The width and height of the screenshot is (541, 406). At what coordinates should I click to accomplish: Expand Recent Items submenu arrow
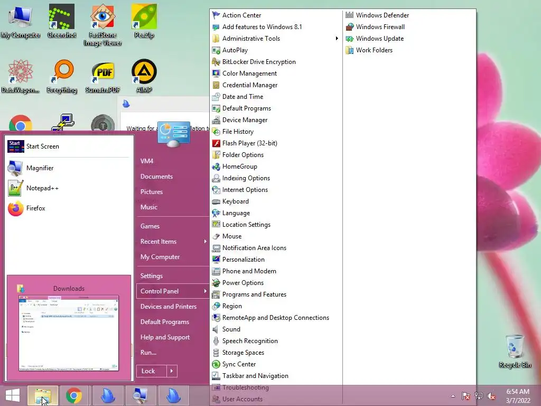point(205,241)
